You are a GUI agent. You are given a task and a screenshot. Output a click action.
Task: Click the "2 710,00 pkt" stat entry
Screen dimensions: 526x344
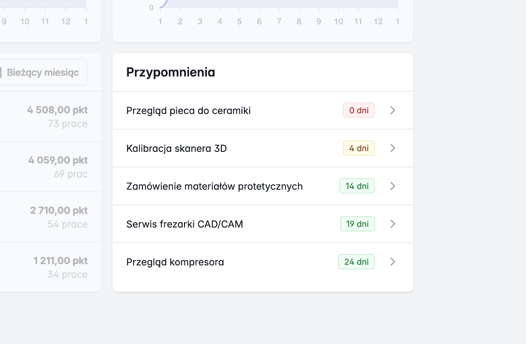[58, 210]
